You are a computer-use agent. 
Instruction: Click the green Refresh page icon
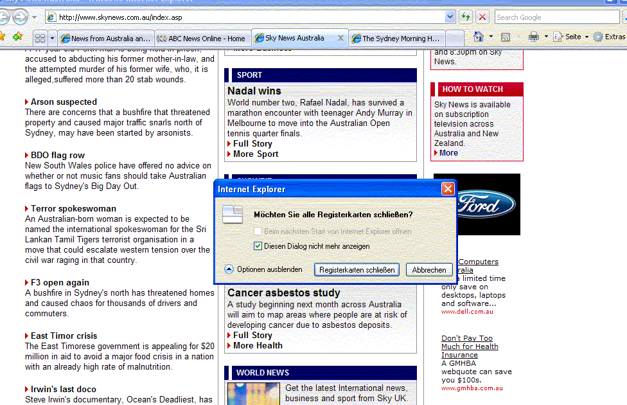pyautogui.click(x=466, y=17)
